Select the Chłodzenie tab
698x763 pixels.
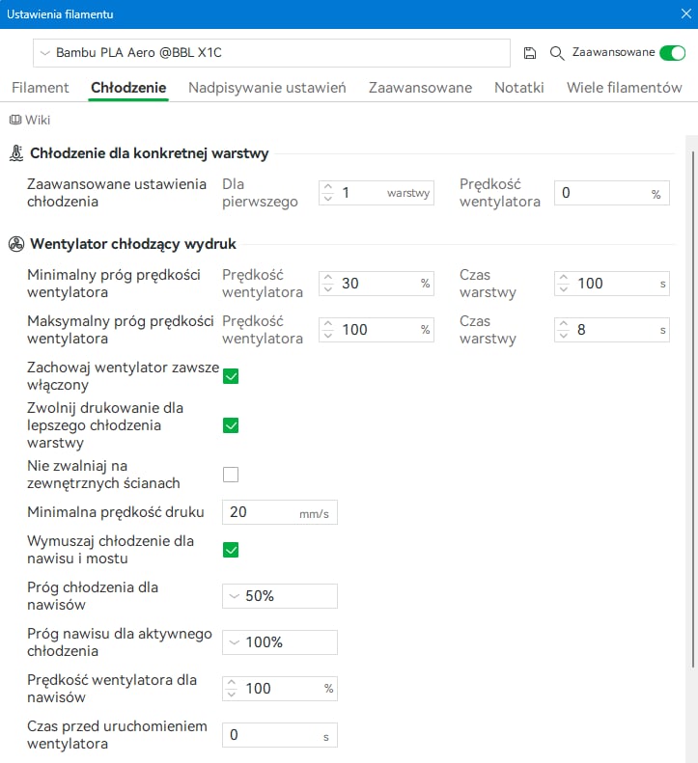pyautogui.click(x=128, y=88)
